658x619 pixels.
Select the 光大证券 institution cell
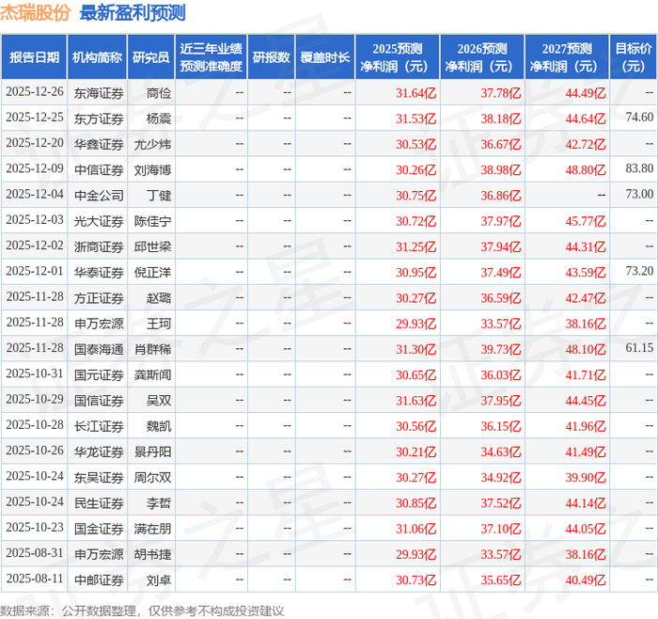point(99,221)
